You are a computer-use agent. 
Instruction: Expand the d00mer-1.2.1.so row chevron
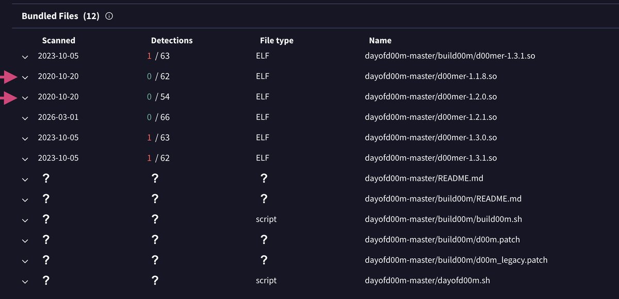coord(25,119)
